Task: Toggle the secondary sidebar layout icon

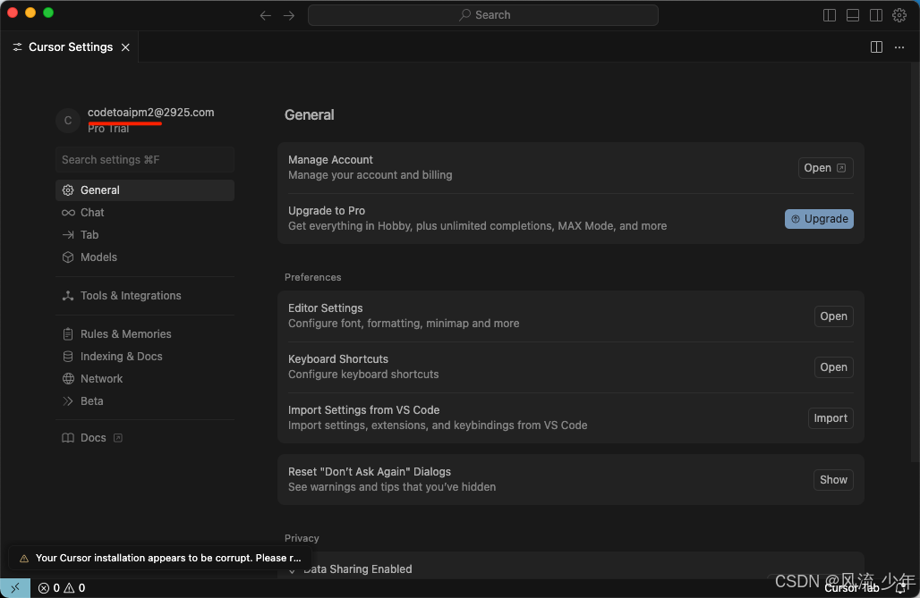Action: coord(876,15)
